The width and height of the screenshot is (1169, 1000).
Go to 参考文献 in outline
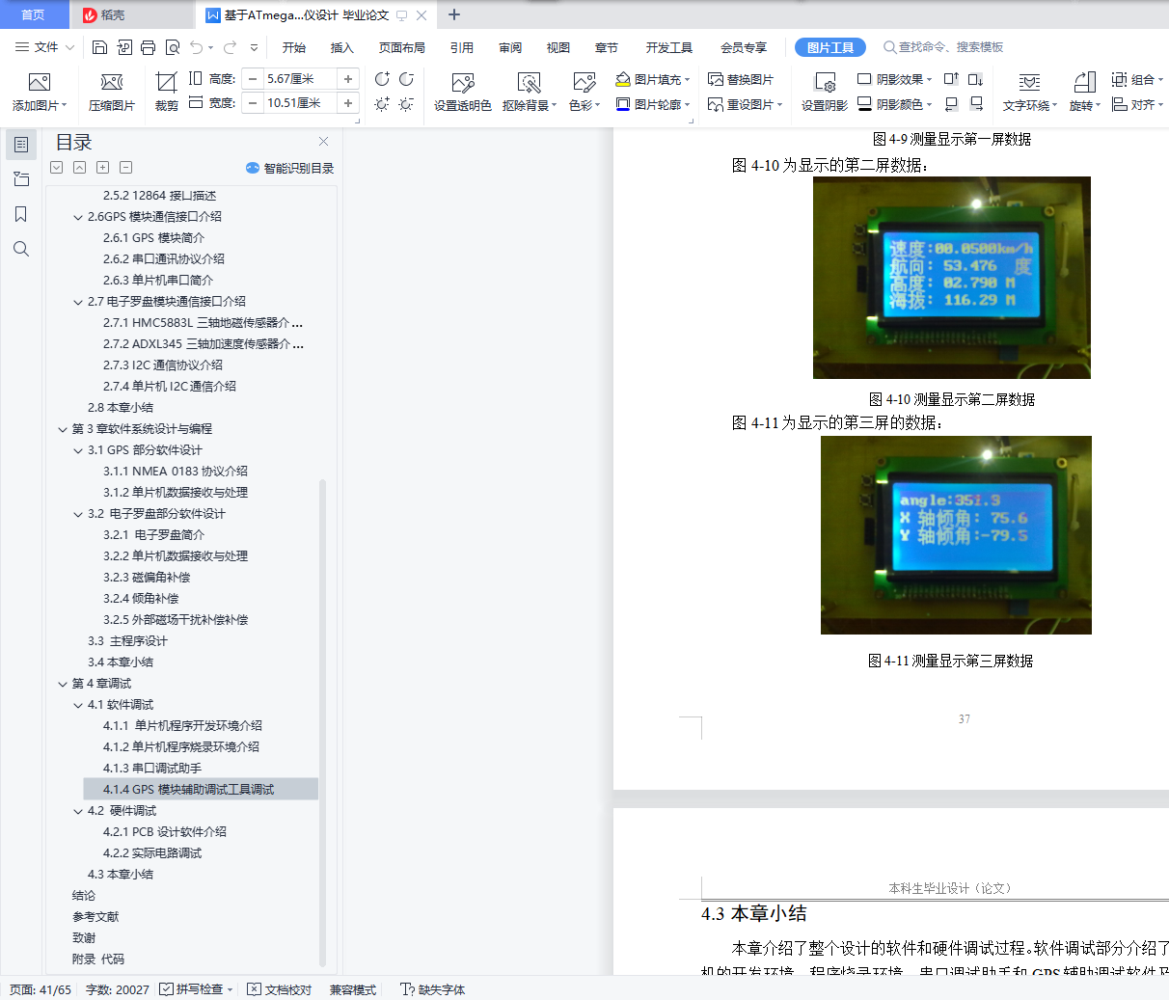pyautogui.click(x=95, y=917)
